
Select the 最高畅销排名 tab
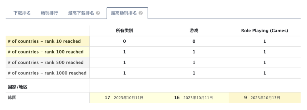pos(124,13)
